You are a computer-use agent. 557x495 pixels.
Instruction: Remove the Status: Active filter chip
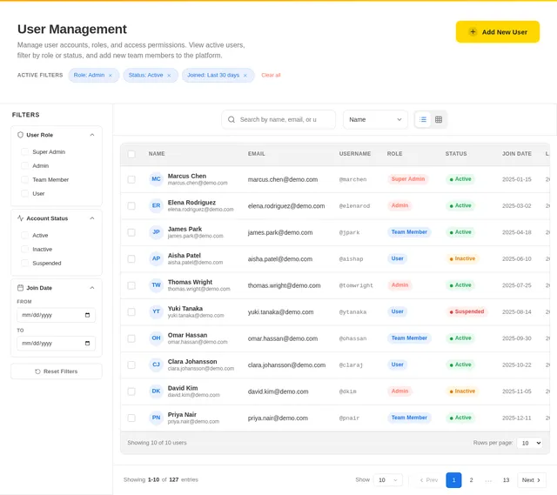click(169, 76)
